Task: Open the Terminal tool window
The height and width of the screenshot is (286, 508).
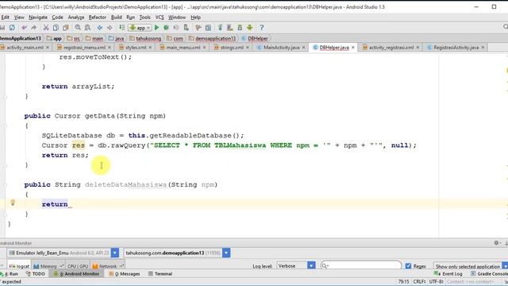Action: tap(160, 273)
